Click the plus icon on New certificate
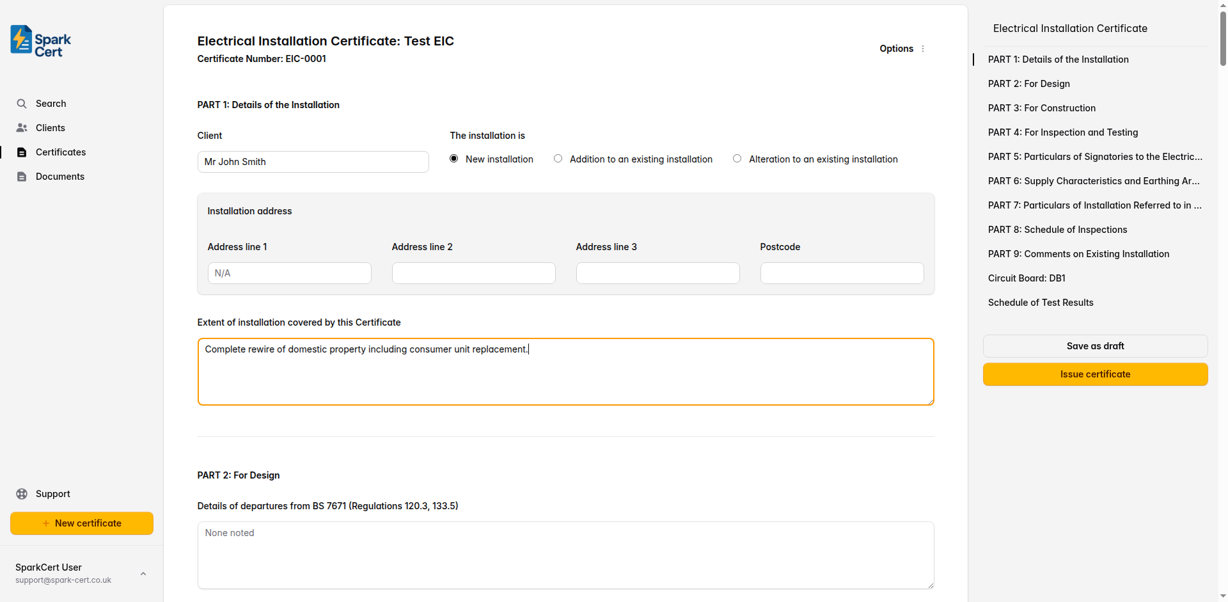Screen dimensions: 1228x602 (x=45, y=523)
